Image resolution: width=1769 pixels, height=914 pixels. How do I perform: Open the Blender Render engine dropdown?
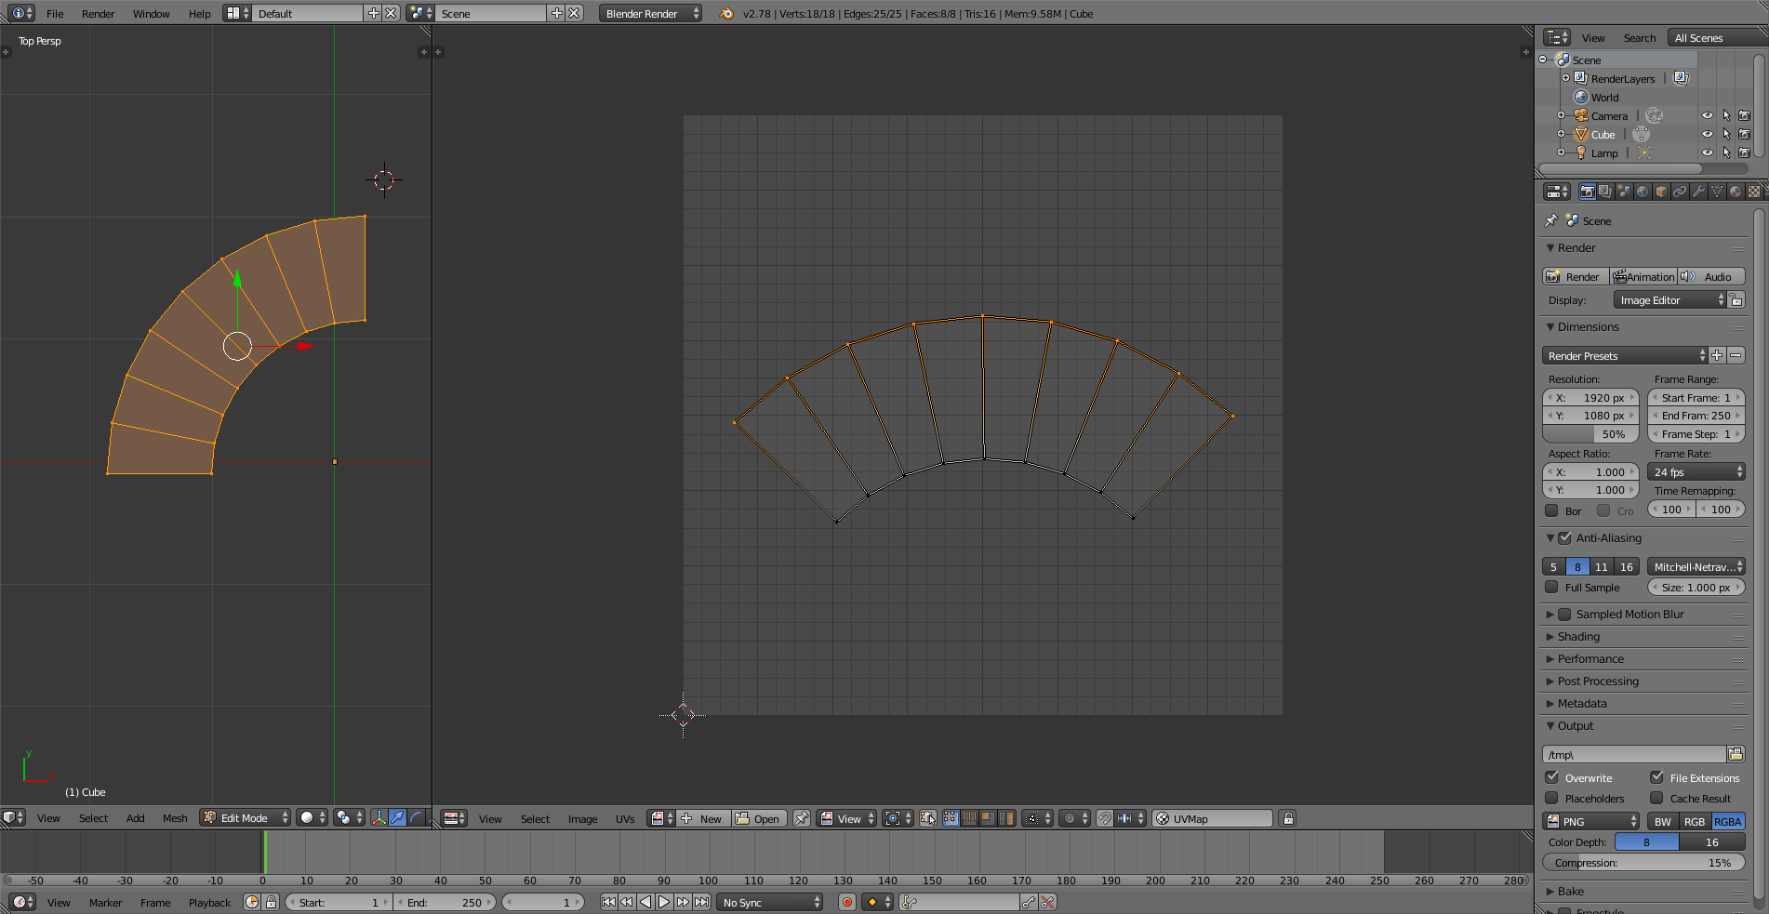pos(650,13)
